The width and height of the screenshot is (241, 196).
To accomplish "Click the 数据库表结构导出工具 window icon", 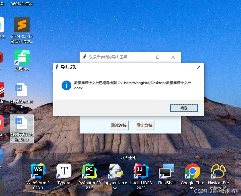I will (x=85, y=57).
